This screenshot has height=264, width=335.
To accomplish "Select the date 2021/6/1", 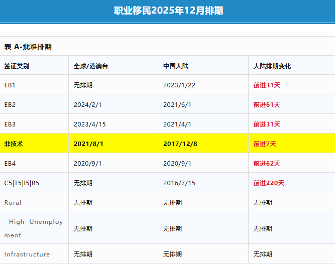I will [x=177, y=105].
